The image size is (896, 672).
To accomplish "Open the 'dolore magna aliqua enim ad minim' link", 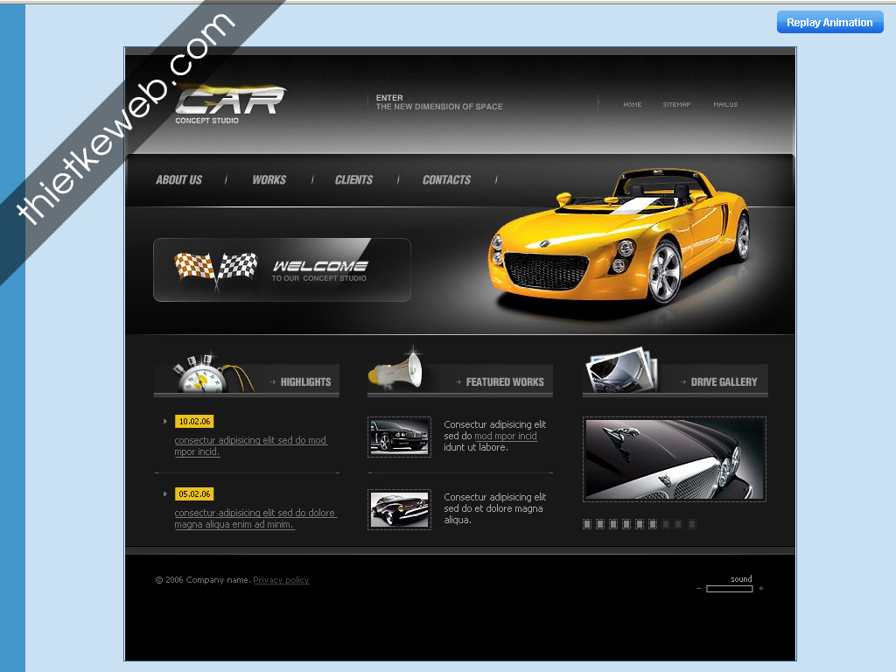I will point(255,518).
